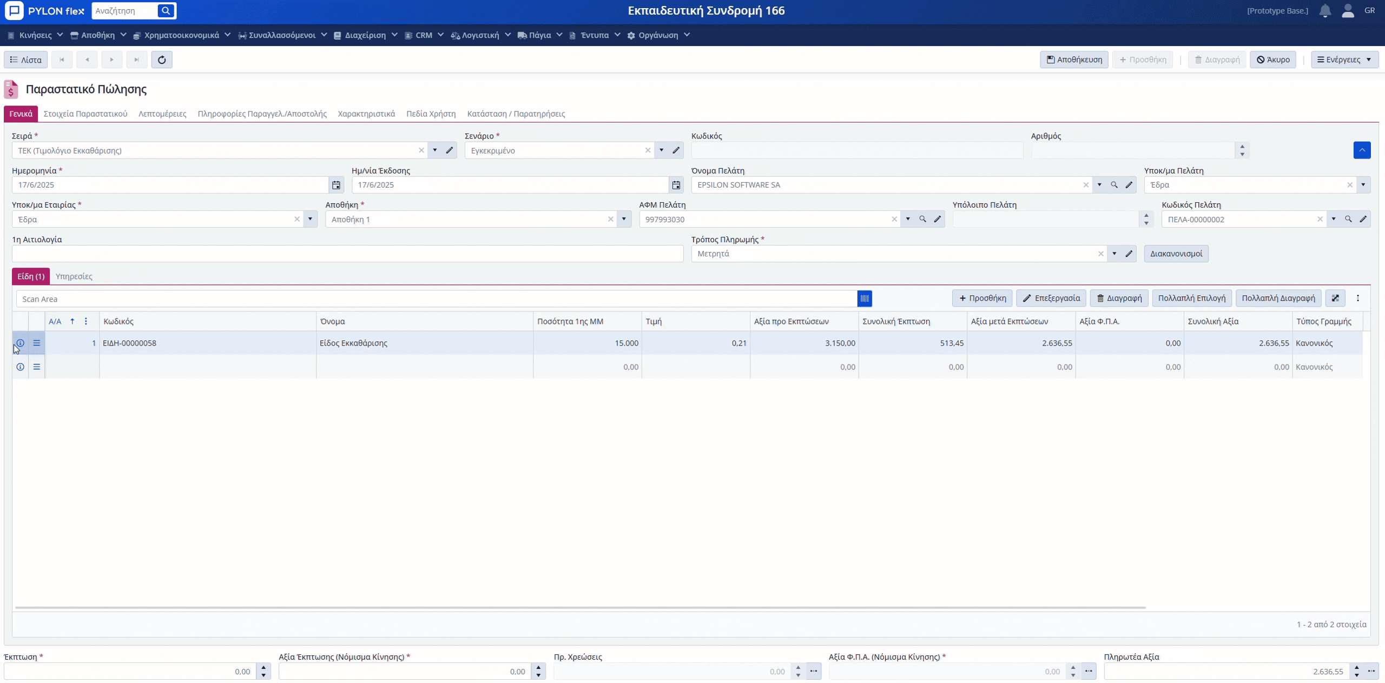Open grid options three-dot menu
The height and width of the screenshot is (683, 1385).
1358,298
